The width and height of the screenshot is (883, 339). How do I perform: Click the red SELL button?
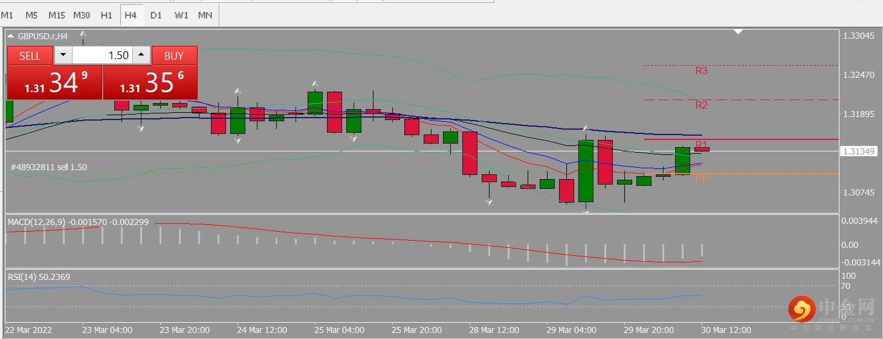[x=30, y=56]
